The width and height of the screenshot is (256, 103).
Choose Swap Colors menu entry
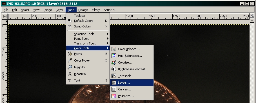click(88, 26)
